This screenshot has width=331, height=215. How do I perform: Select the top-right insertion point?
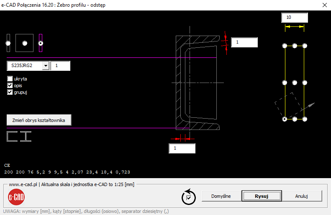click(x=305, y=46)
